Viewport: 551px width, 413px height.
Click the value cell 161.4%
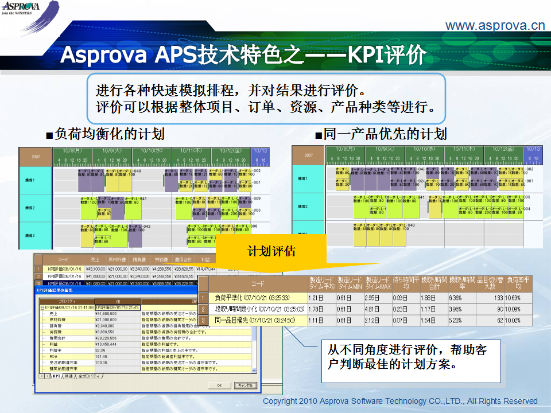click(x=118, y=356)
